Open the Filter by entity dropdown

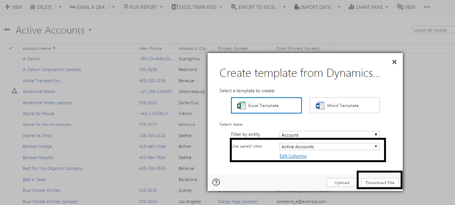(329, 135)
